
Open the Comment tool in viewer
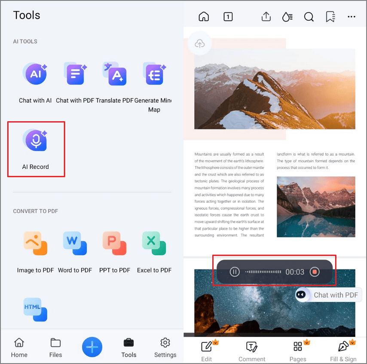tap(252, 351)
